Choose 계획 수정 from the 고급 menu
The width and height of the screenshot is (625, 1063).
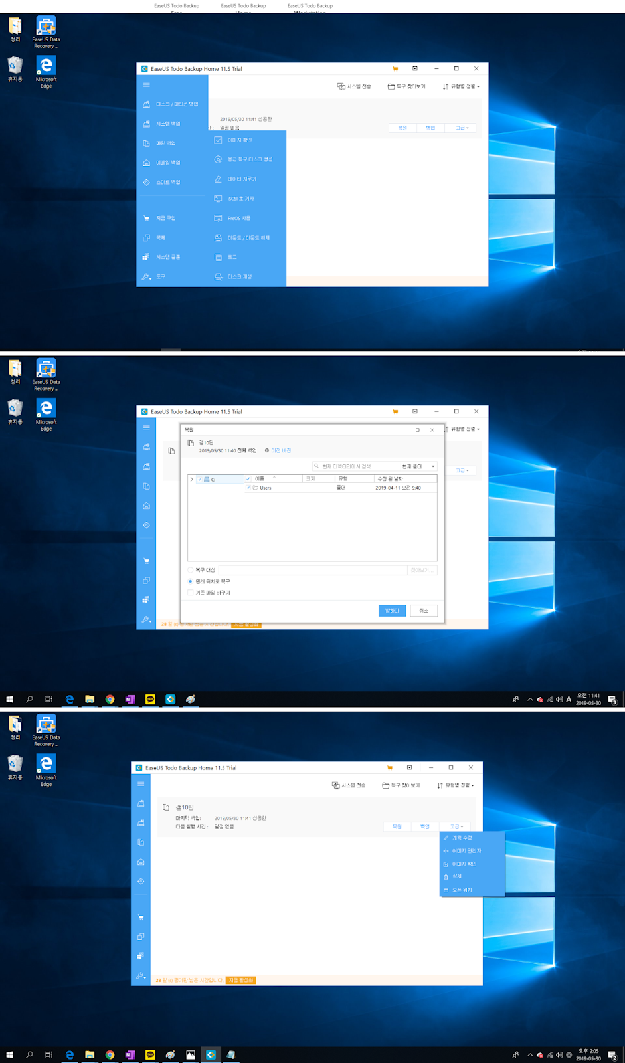coord(462,838)
